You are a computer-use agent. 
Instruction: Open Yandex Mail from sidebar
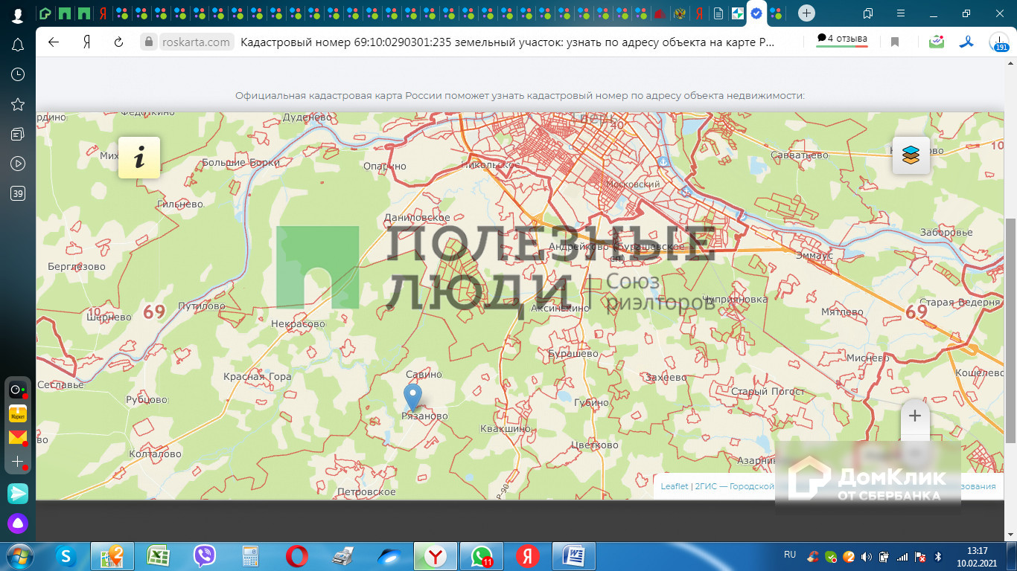click(x=18, y=437)
